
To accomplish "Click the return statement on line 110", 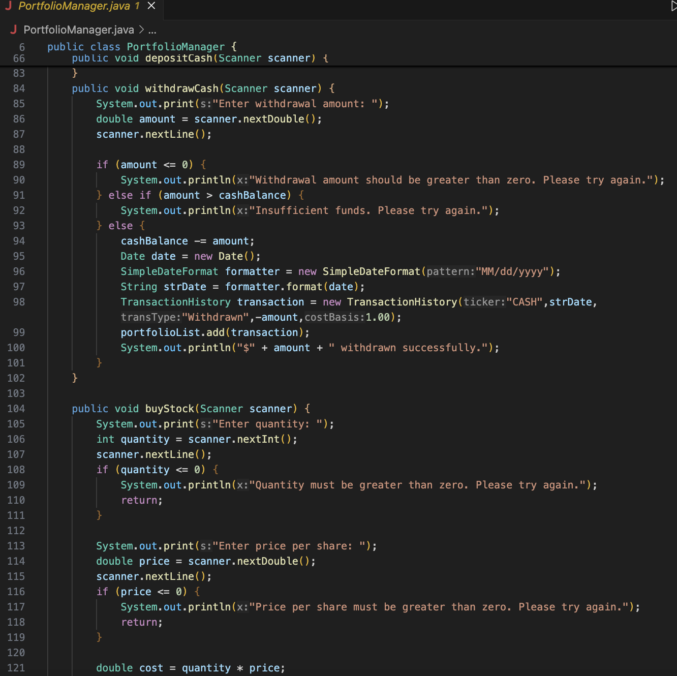I will [137, 500].
